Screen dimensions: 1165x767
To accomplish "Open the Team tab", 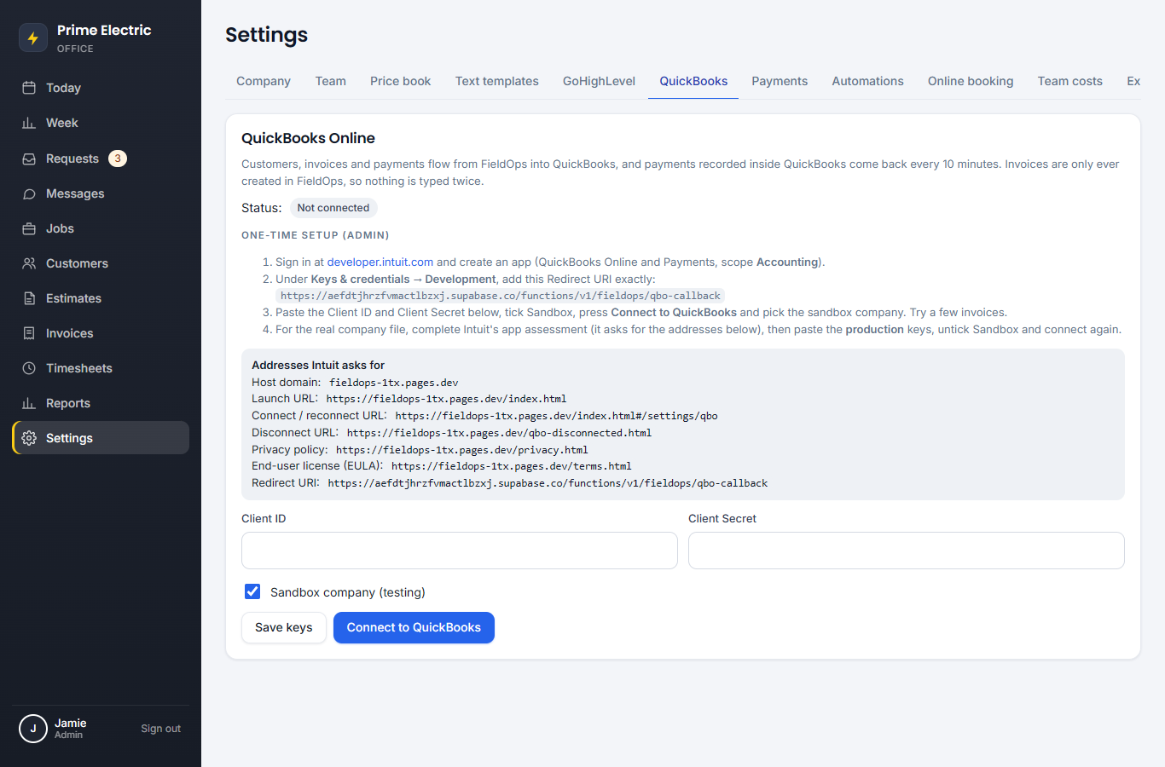I will point(331,81).
